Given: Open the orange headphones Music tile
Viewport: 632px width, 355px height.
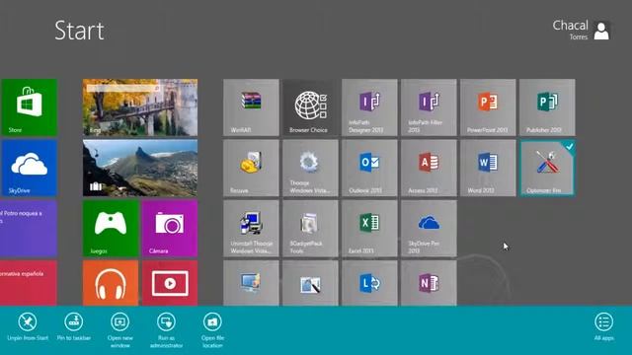Looking at the screenshot, I should point(111,283).
